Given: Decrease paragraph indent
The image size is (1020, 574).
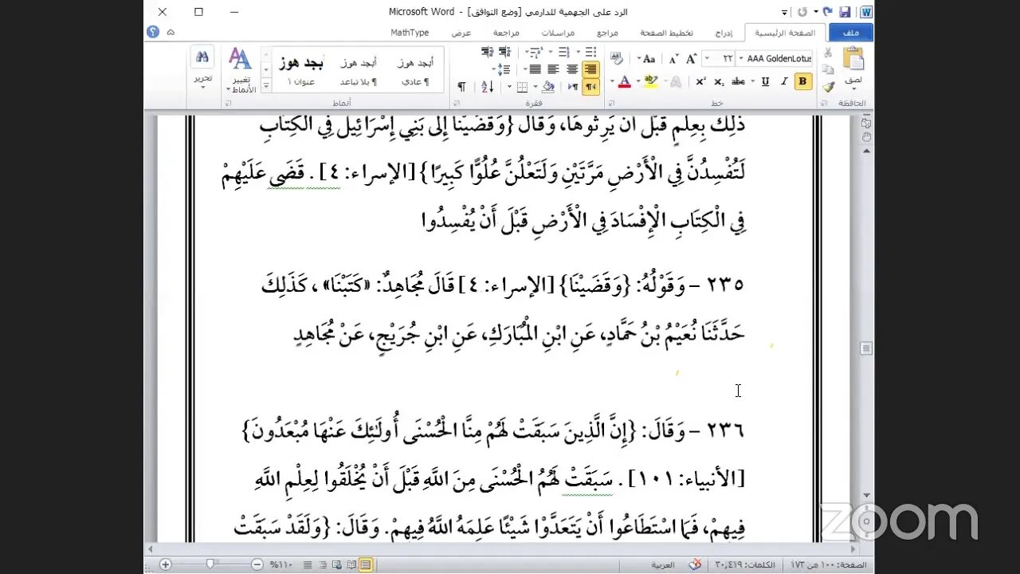Looking at the screenshot, I should (x=505, y=52).
